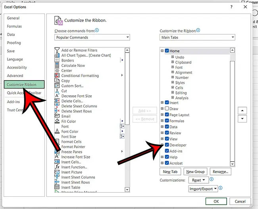Enable the Draw tab checkbox
Image resolution: width=258 pixels, height=209 pixels.
click(167, 109)
